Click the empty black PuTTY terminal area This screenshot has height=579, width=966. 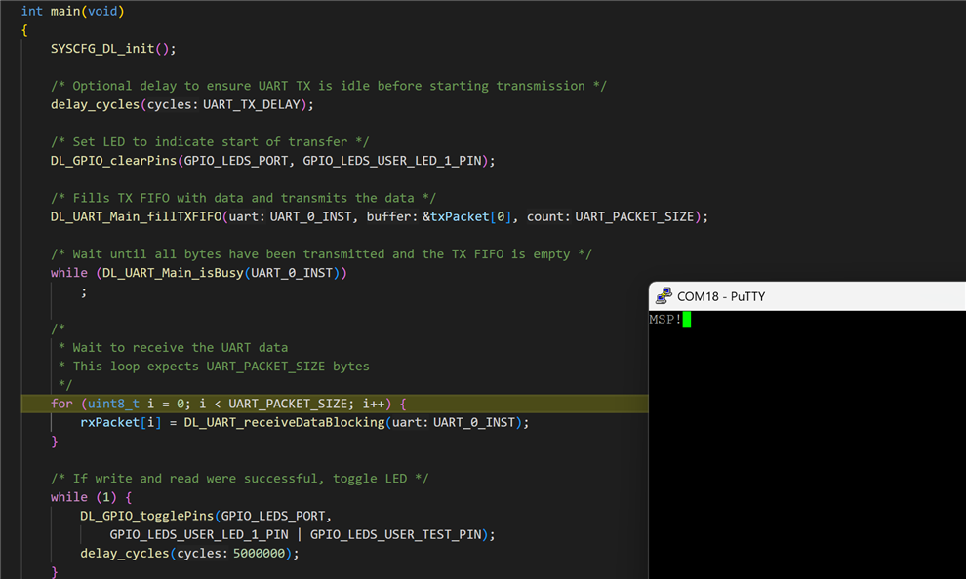point(808,448)
